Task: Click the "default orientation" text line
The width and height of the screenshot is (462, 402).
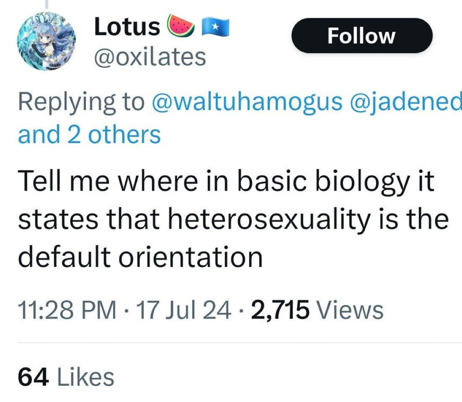Action: click(140, 257)
